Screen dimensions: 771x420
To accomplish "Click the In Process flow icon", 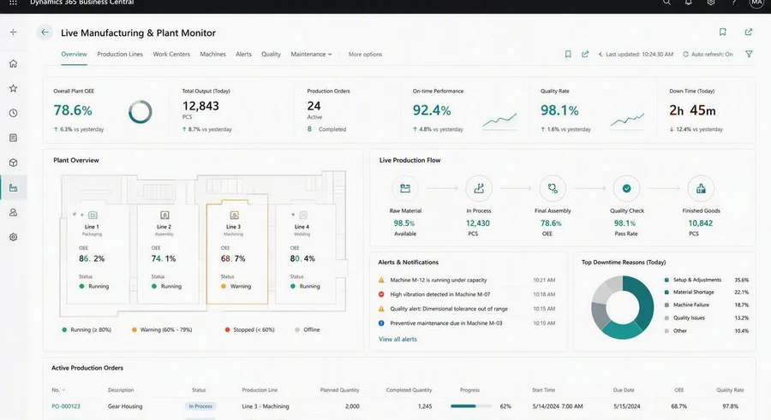I will [478, 188].
